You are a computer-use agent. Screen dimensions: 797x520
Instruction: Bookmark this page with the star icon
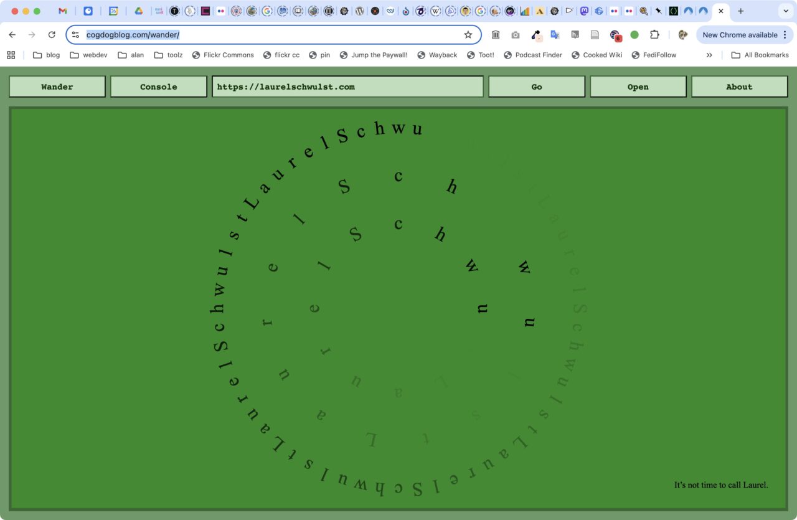tap(468, 35)
